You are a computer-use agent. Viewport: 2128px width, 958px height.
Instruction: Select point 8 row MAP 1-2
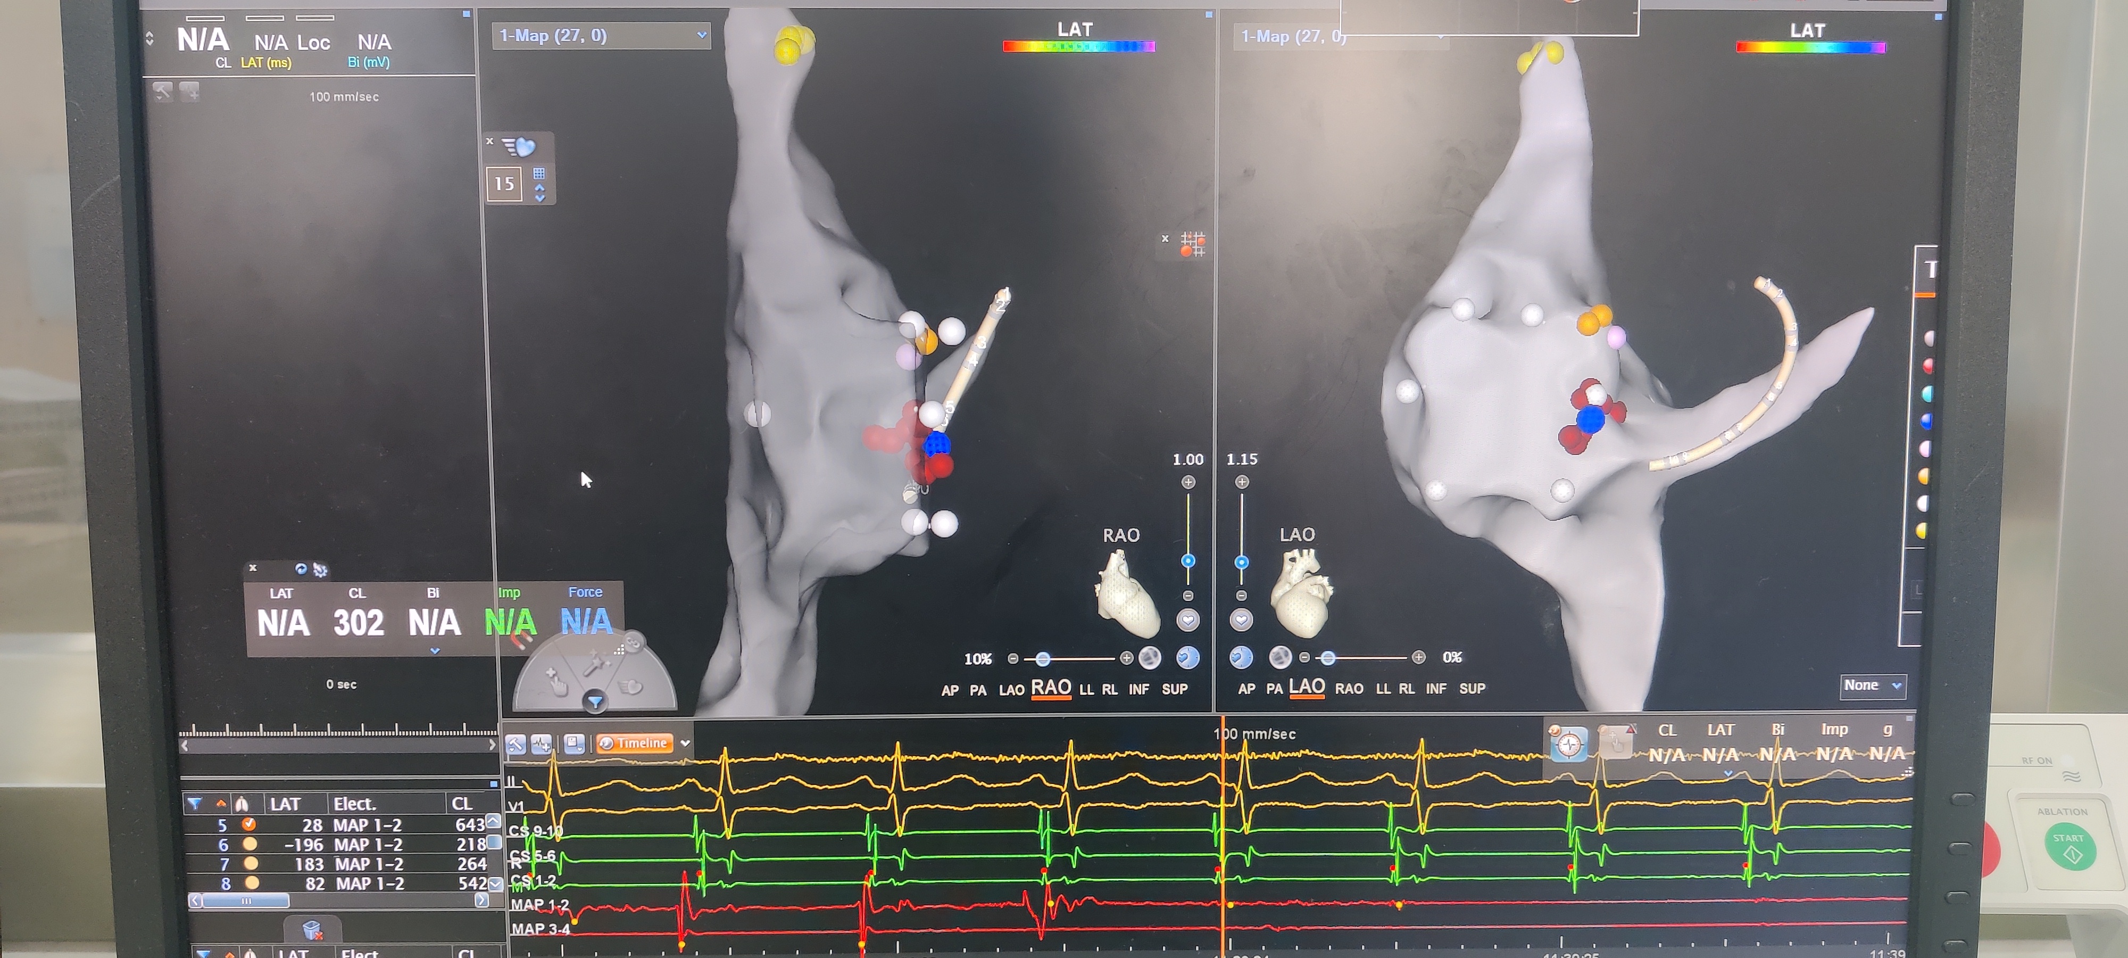[369, 883]
